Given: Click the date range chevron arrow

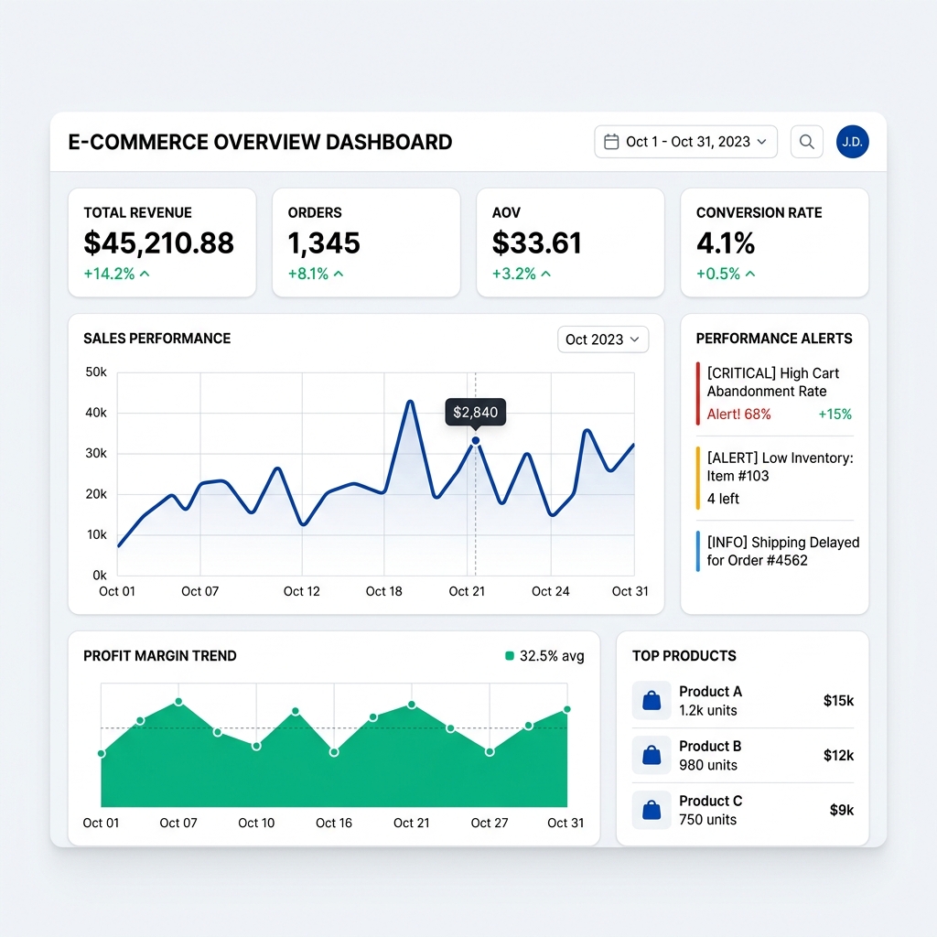Looking at the screenshot, I should [761, 142].
